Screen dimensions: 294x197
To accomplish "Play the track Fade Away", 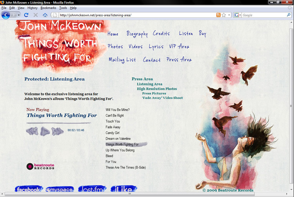I will pos(113,127).
